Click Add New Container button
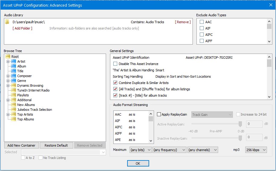This screenshot has width=276, height=171. 21,145
